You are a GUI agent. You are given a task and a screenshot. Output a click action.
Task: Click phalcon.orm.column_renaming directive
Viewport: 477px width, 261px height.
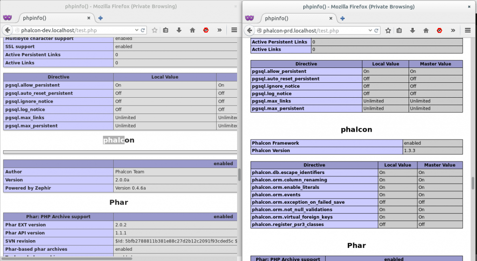tap(289, 180)
